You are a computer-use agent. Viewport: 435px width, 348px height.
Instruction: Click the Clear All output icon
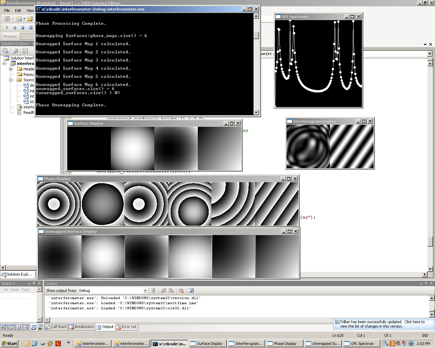point(181,291)
